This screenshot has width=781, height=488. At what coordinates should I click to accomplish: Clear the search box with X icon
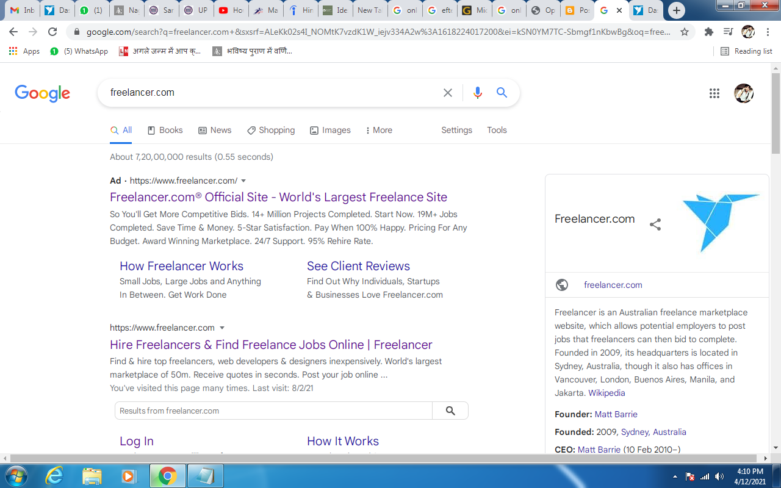click(x=448, y=93)
